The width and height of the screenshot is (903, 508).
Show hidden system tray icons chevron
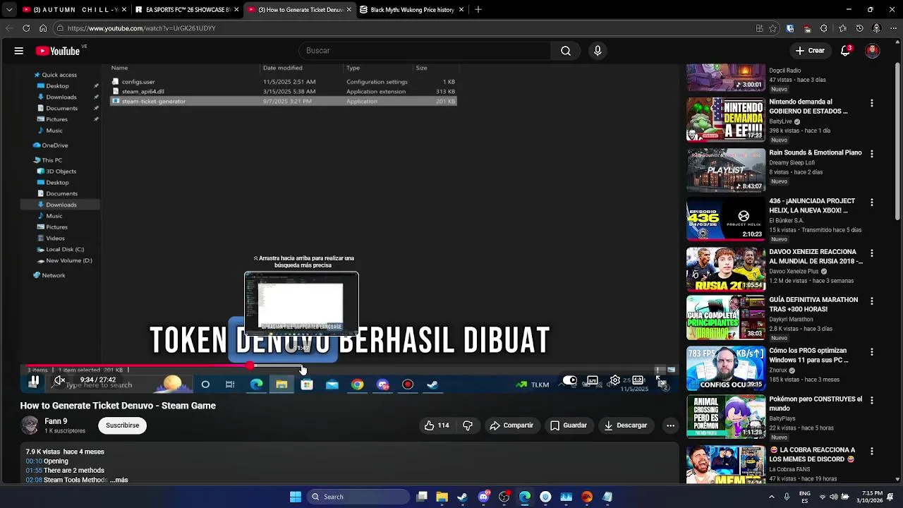(772, 497)
